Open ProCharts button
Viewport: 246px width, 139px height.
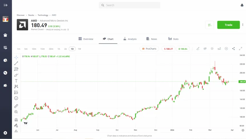pyautogui.click(x=149, y=49)
